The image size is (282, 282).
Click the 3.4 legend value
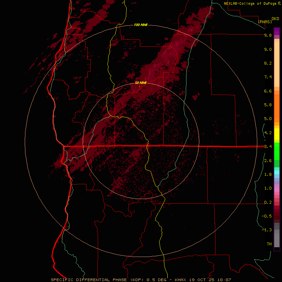pyautogui.click(x=268, y=147)
